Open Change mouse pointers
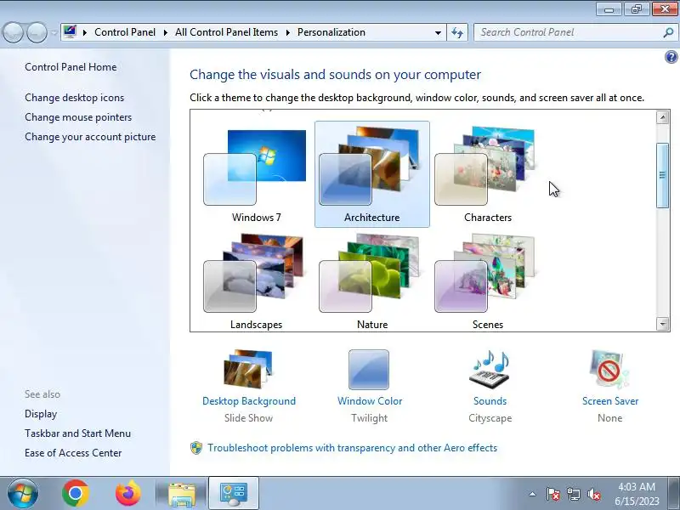This screenshot has width=680, height=510. 78,117
